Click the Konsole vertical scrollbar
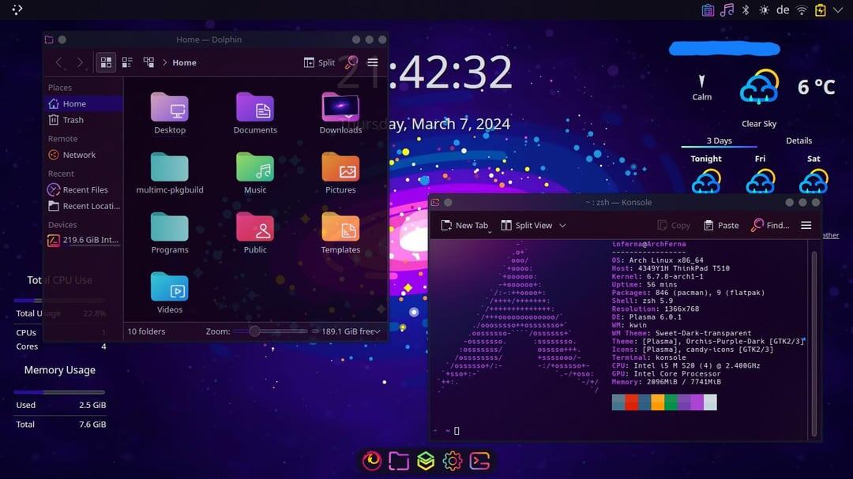 pos(814,343)
